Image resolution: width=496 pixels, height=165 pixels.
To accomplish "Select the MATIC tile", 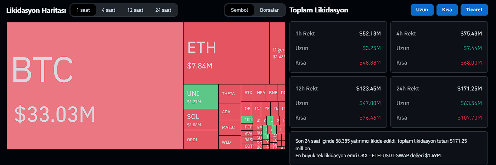I will (x=229, y=127).
